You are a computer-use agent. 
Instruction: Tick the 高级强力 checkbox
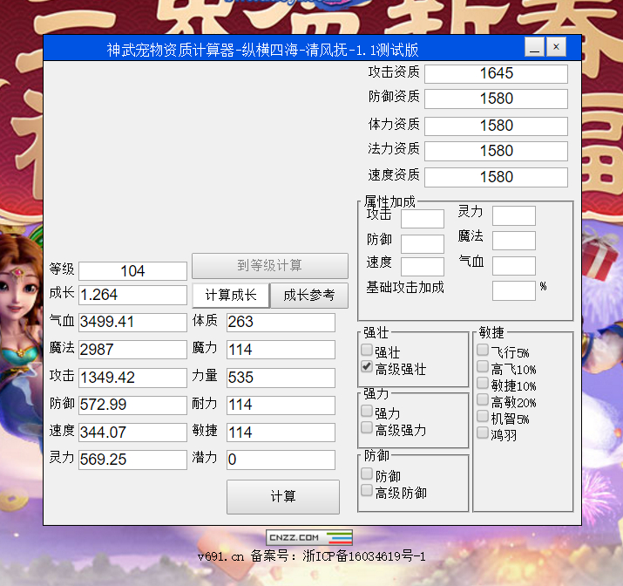367,427
